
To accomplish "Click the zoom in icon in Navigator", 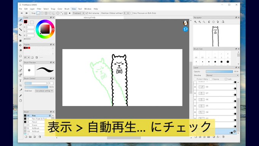I will [x=195, y=22].
